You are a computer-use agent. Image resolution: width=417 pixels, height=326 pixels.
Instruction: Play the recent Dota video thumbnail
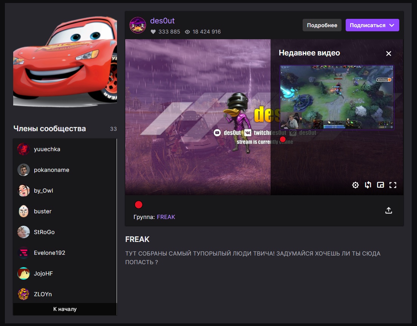click(337, 98)
